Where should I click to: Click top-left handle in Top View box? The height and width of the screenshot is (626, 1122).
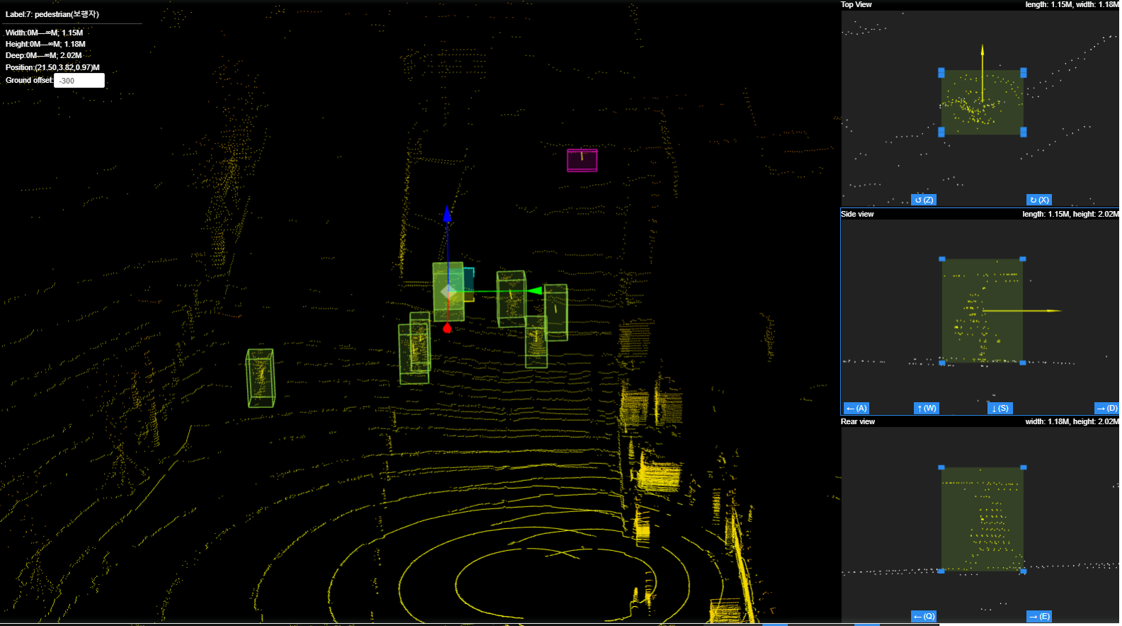(941, 72)
